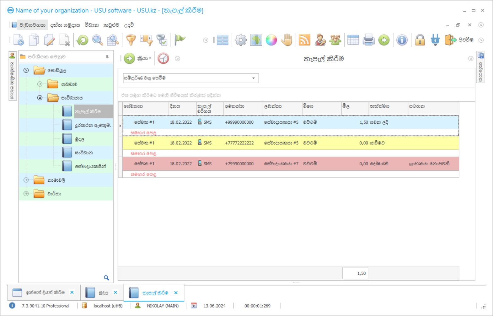Click the blue tiles view icon
Viewport: 493px width, 316px height.
(x=222, y=40)
